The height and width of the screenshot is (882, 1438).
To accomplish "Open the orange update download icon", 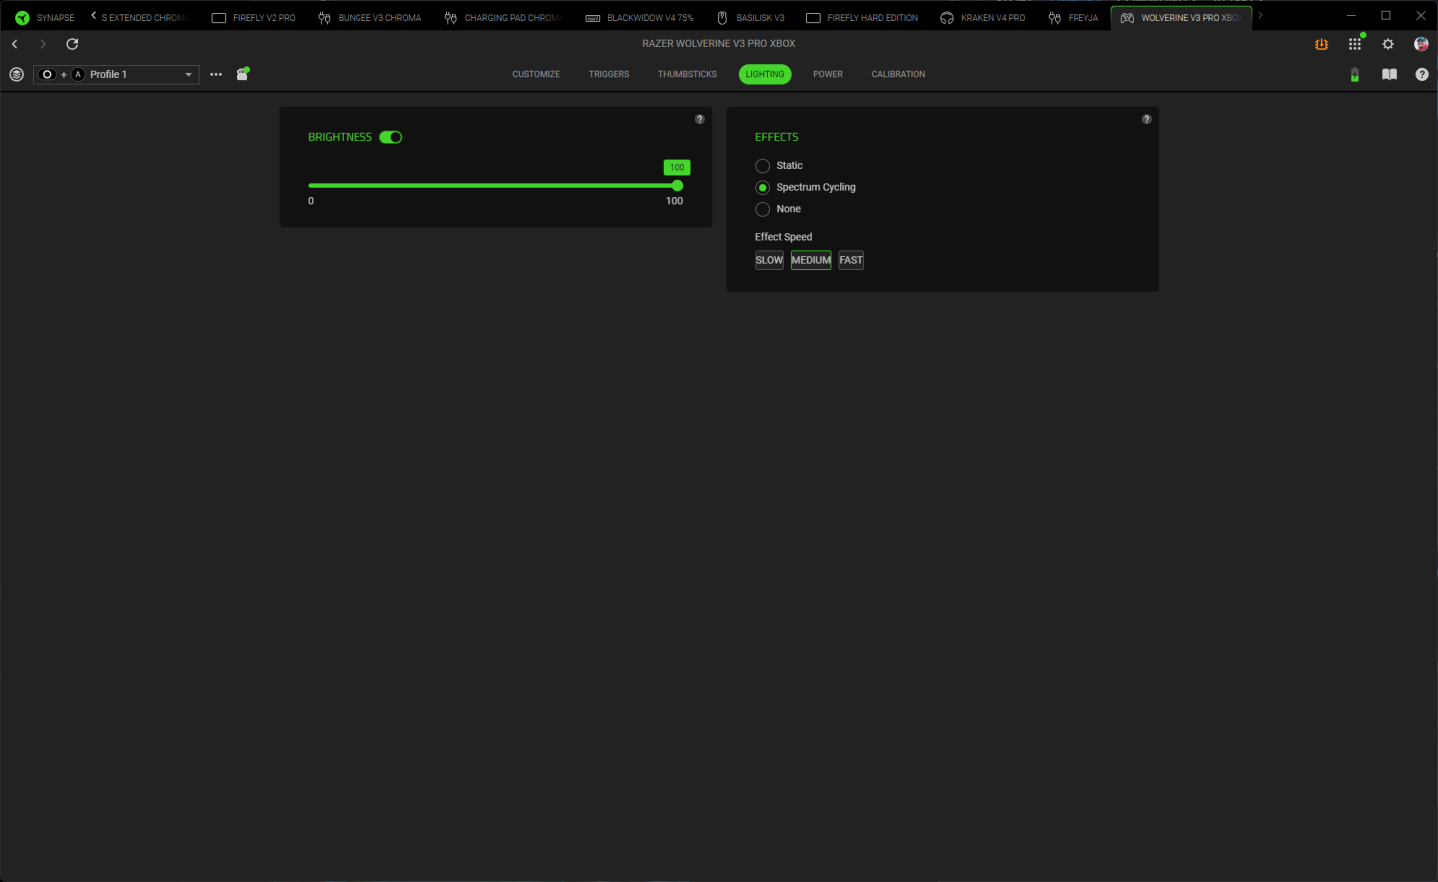I will point(1322,44).
